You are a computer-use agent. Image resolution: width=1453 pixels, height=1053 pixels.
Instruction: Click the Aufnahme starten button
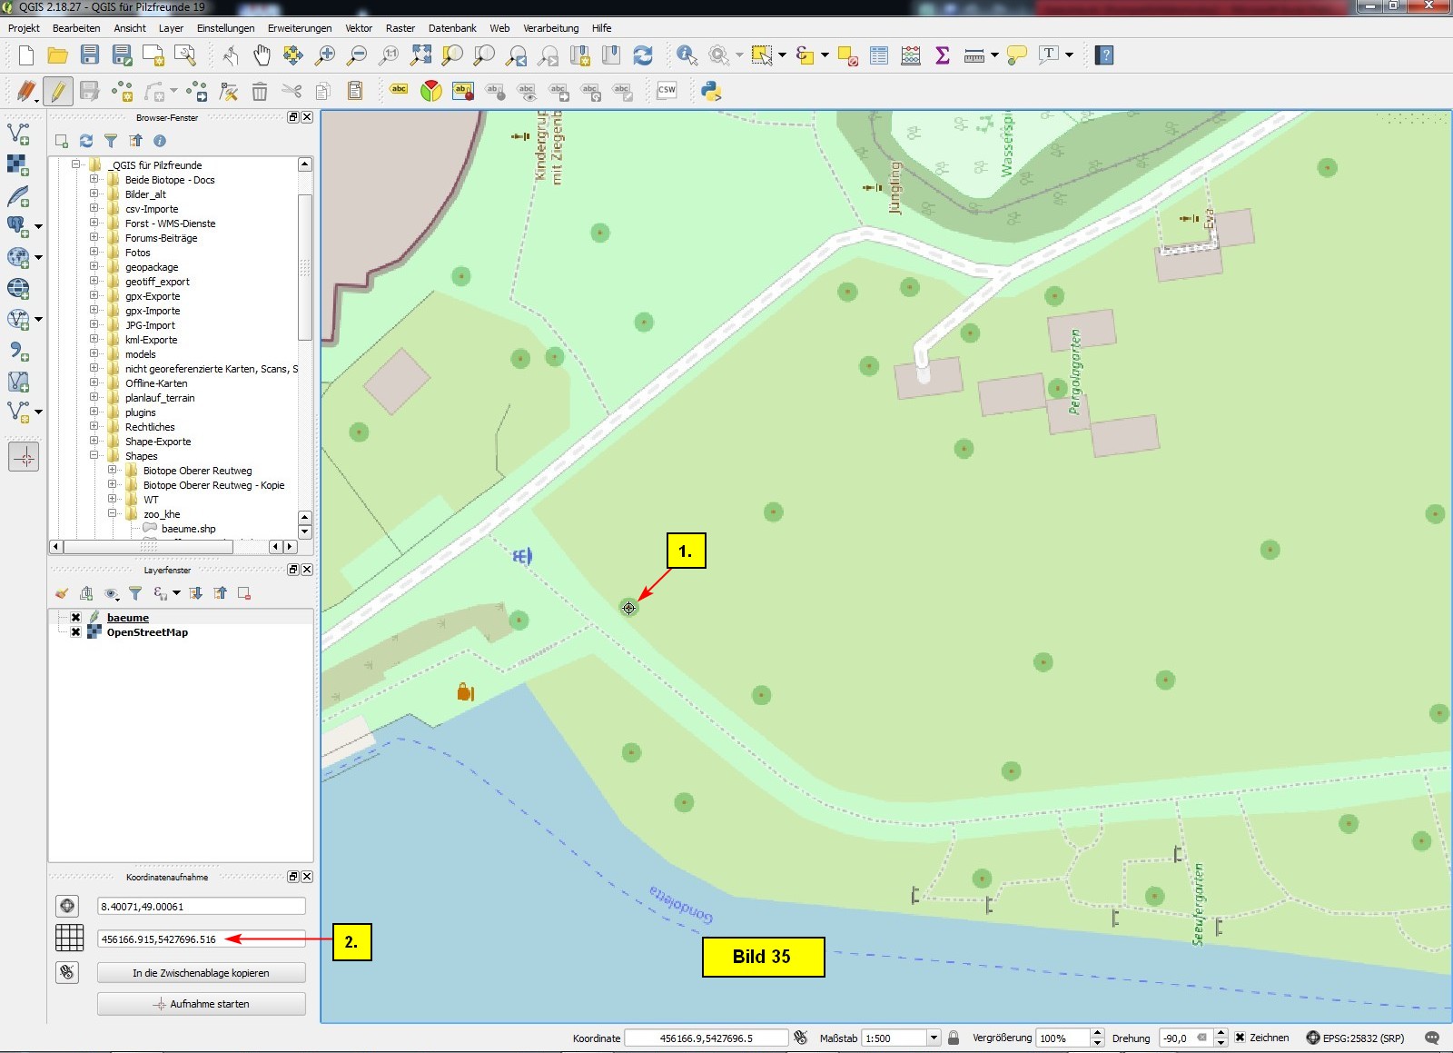point(201,1004)
